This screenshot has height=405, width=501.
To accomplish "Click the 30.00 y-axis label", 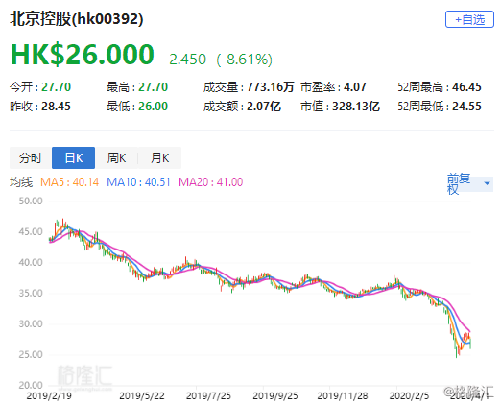I will [x=31, y=323].
